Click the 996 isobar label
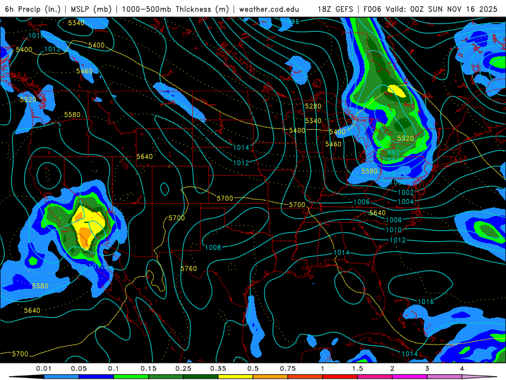 tap(293, 22)
